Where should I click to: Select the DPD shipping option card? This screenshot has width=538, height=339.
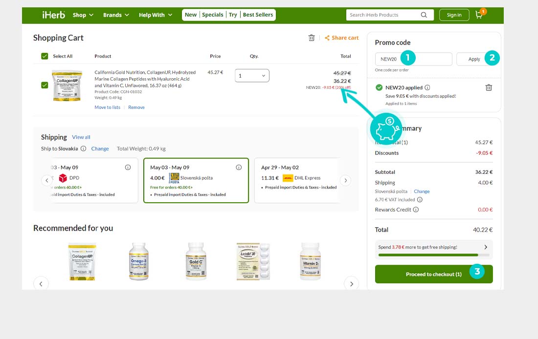[x=94, y=180]
